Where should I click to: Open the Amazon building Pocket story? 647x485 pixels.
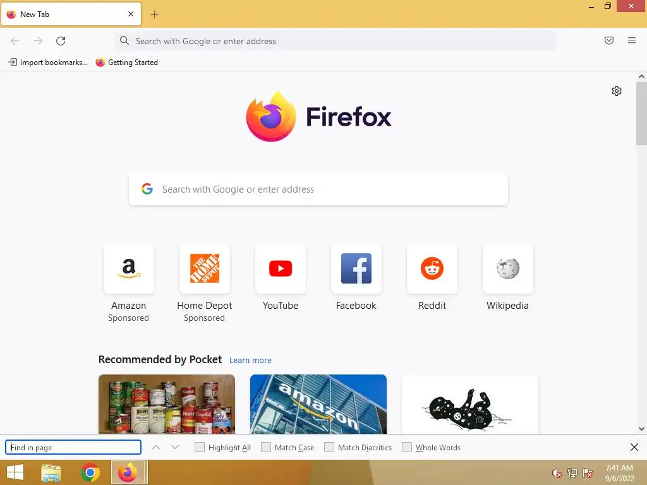pos(318,404)
